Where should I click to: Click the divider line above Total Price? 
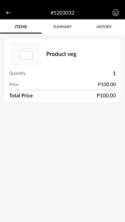tap(62, 90)
